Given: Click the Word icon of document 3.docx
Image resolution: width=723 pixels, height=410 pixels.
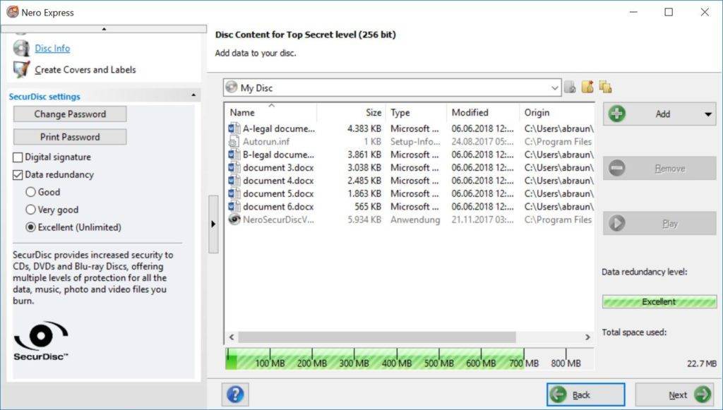Looking at the screenshot, I should tap(234, 168).
